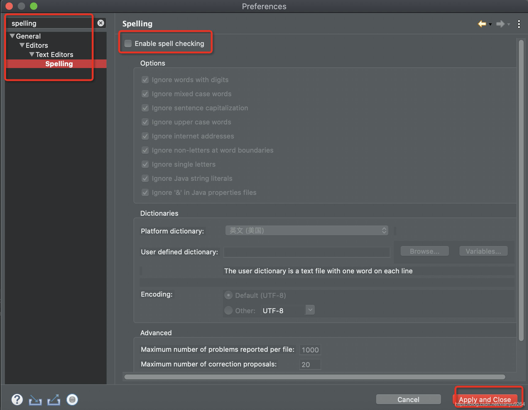Toggle Ignore sentence capitalization
The width and height of the screenshot is (528, 410).
(x=145, y=108)
